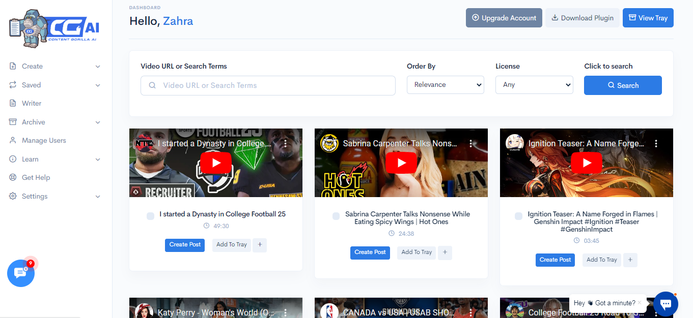Click Create Post for Dynasty video
The width and height of the screenshot is (693, 318).
click(185, 245)
